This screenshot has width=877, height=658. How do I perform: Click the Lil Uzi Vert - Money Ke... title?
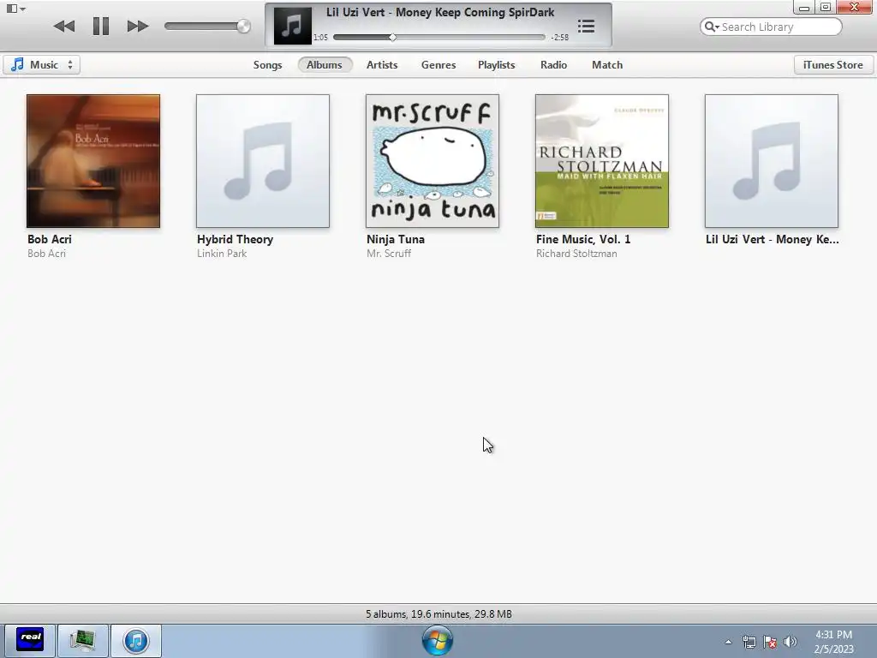pyautogui.click(x=773, y=240)
